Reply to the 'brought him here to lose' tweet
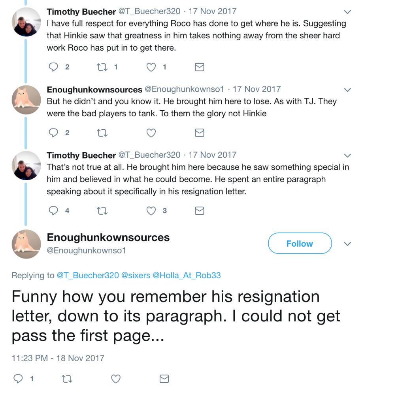The image size is (396, 408). (53, 133)
